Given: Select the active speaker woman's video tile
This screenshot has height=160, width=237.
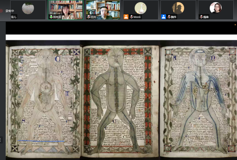Looking at the screenshot, I should pyautogui.click(x=66, y=10).
